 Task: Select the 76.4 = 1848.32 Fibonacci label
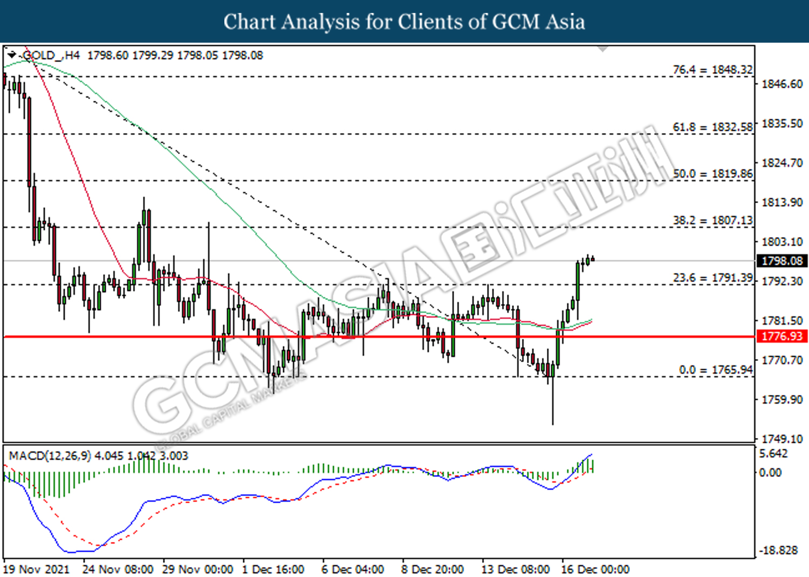click(x=712, y=69)
